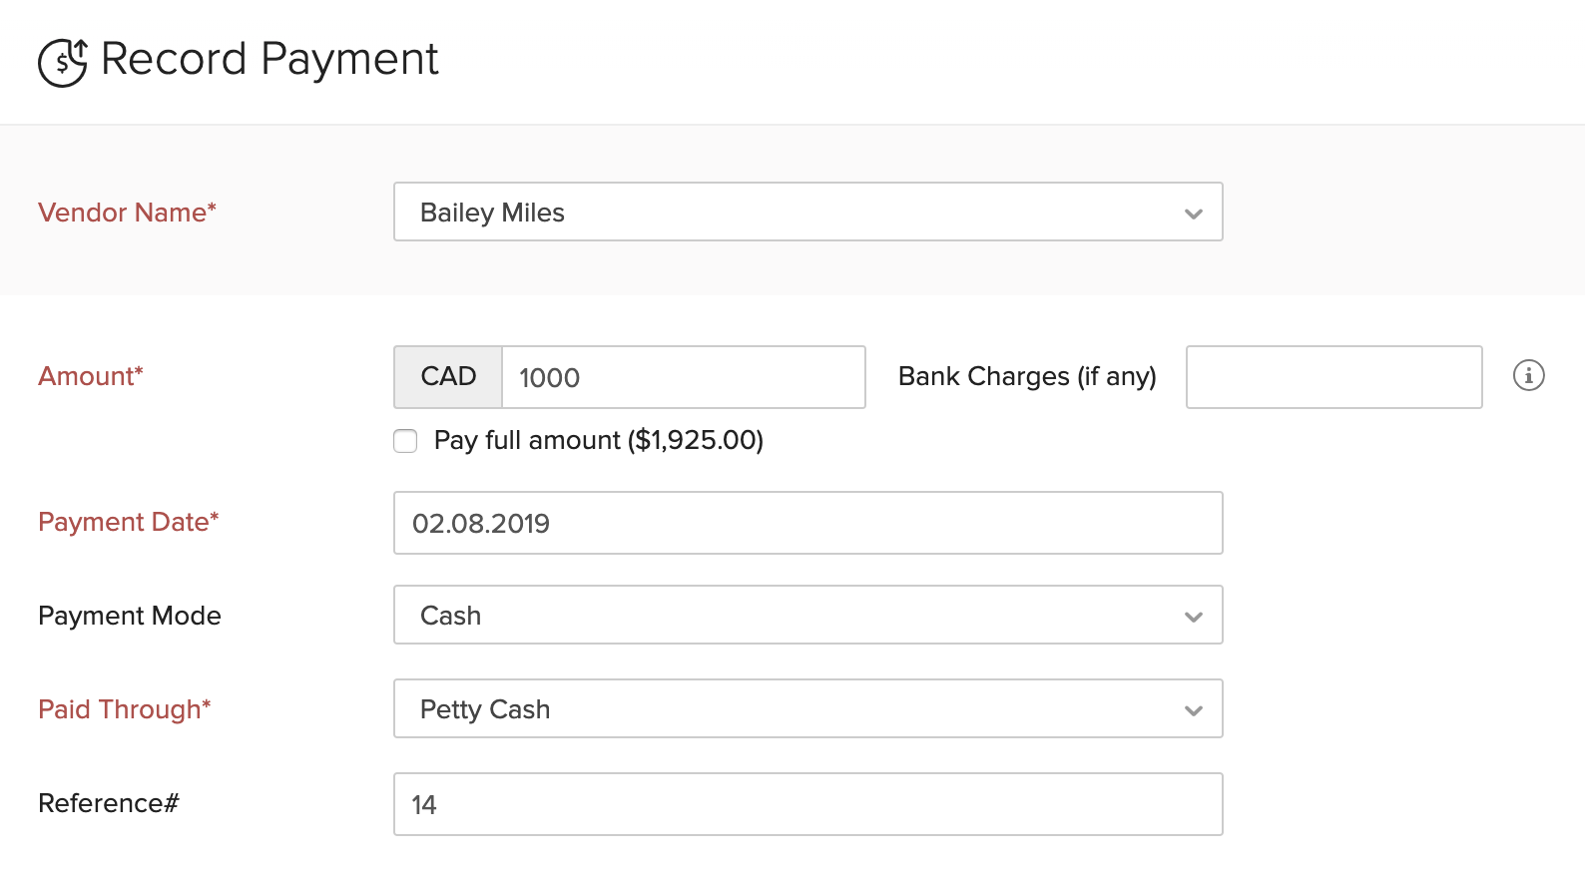
Task: Click the Record Payment heading text
Action: pos(269,59)
